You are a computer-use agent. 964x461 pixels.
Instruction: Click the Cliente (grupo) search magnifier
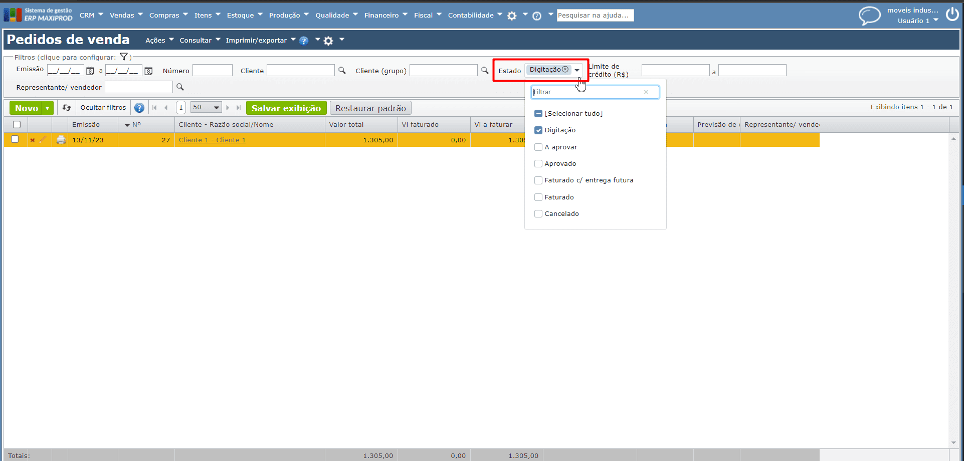pos(485,70)
